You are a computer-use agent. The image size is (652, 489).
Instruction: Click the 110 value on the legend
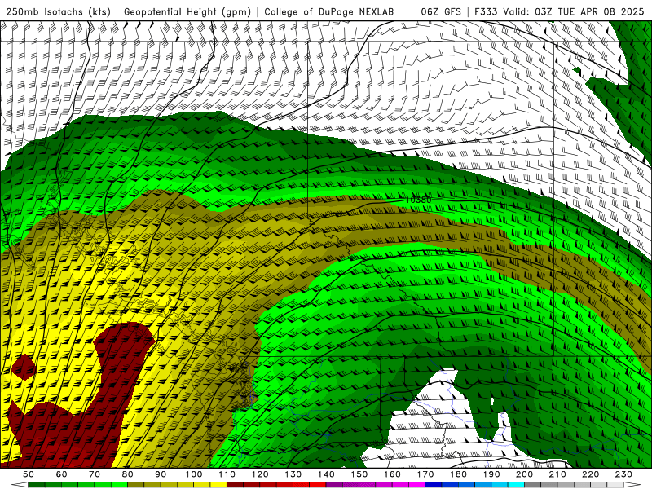click(x=227, y=474)
